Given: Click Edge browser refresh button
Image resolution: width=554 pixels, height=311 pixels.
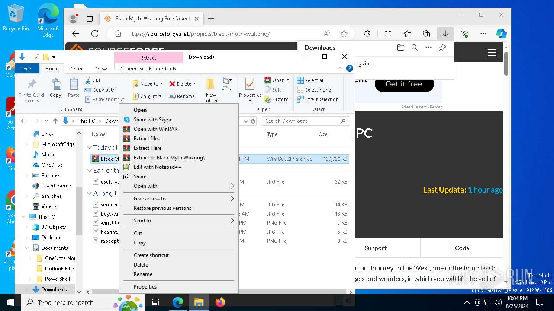Looking at the screenshot, I should pyautogui.click(x=95, y=34).
